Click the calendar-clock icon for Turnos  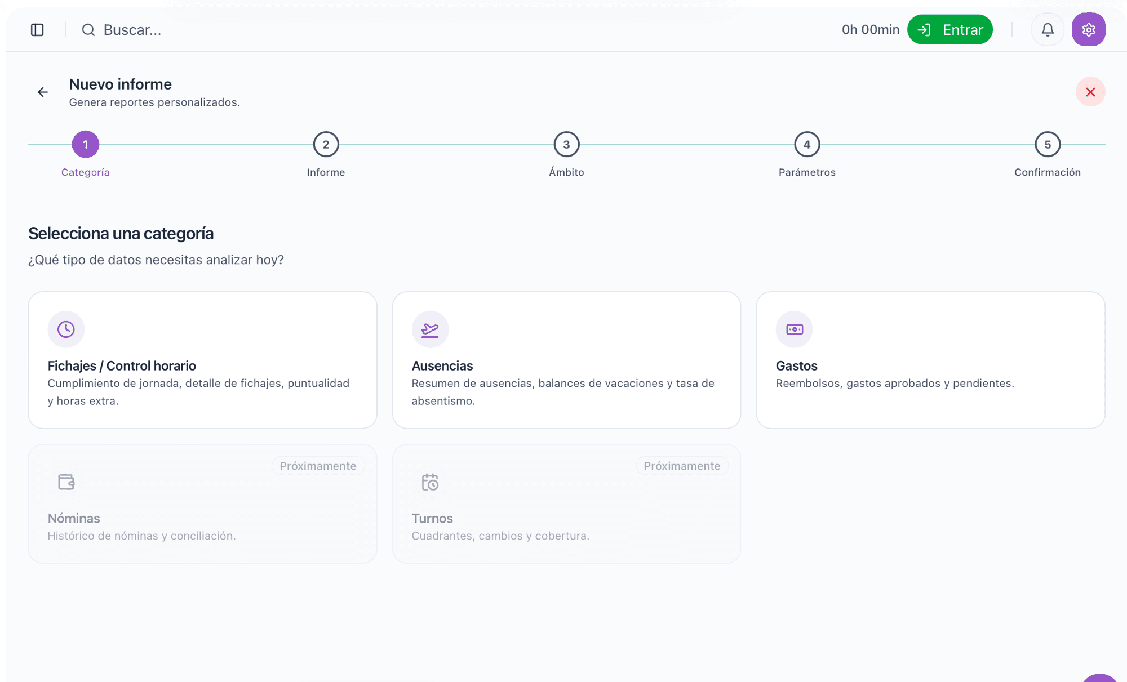430,482
